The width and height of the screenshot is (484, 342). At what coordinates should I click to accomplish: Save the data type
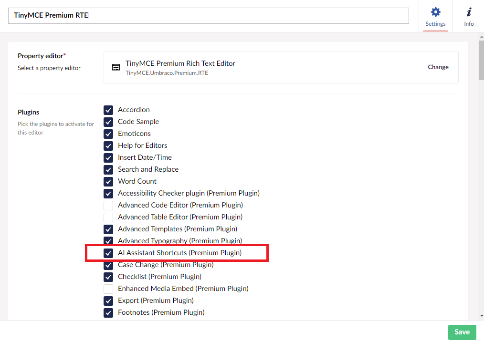(462, 332)
